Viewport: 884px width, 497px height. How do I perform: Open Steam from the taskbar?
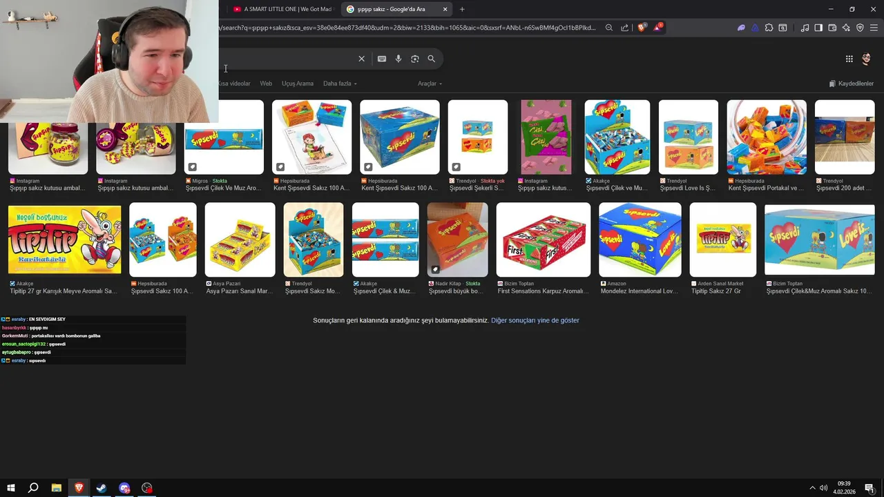point(102,488)
